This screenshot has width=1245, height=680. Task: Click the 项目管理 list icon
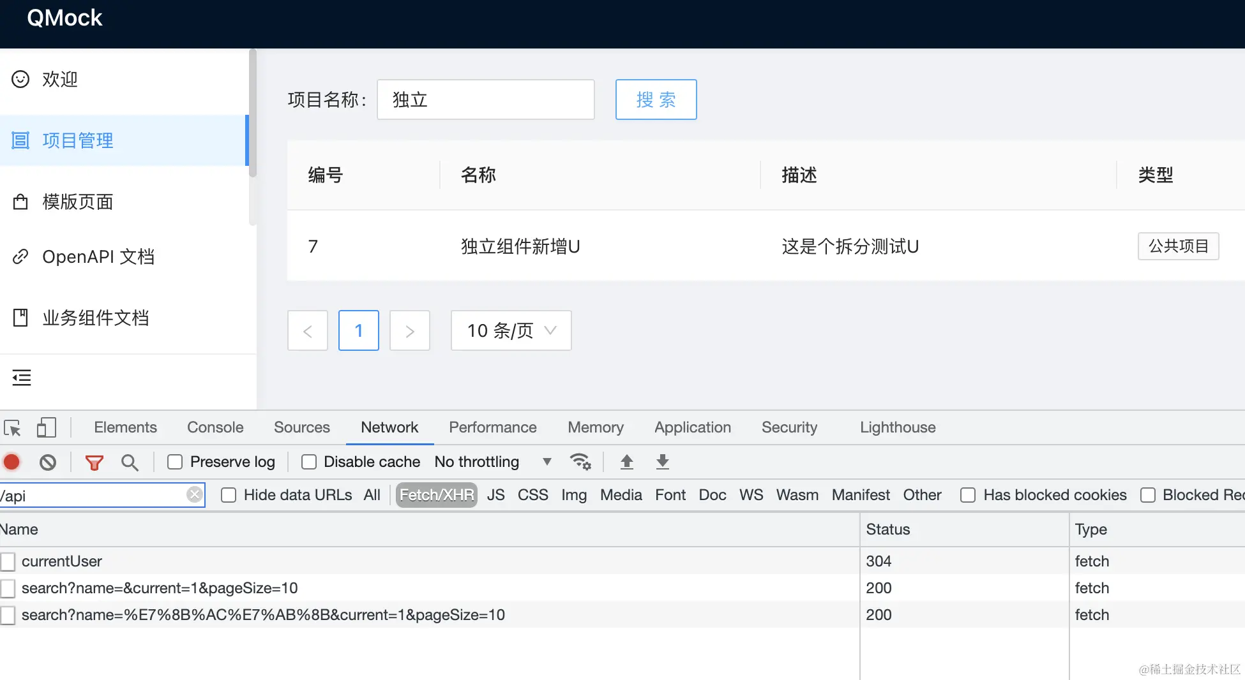click(20, 140)
